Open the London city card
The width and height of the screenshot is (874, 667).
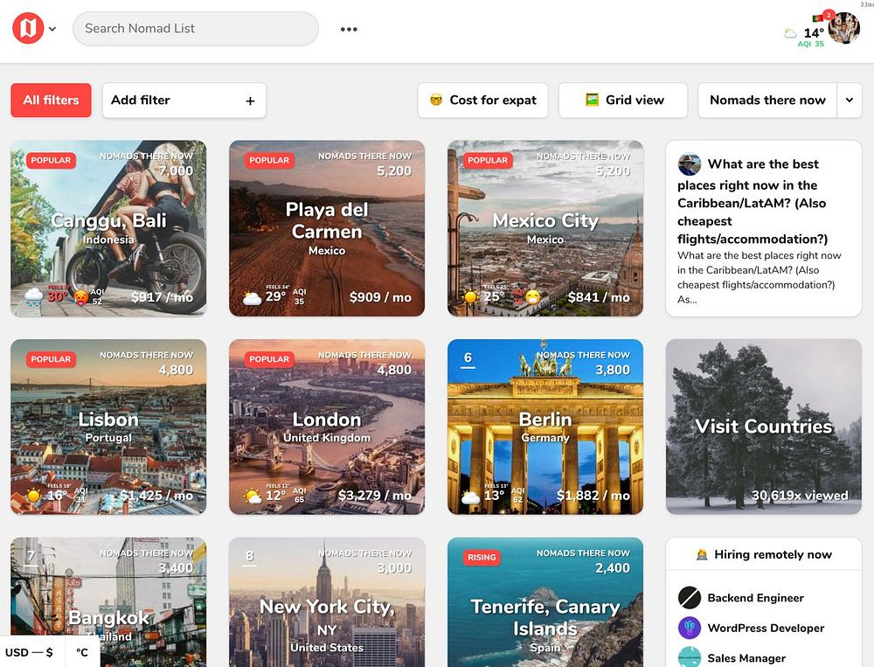(x=327, y=427)
